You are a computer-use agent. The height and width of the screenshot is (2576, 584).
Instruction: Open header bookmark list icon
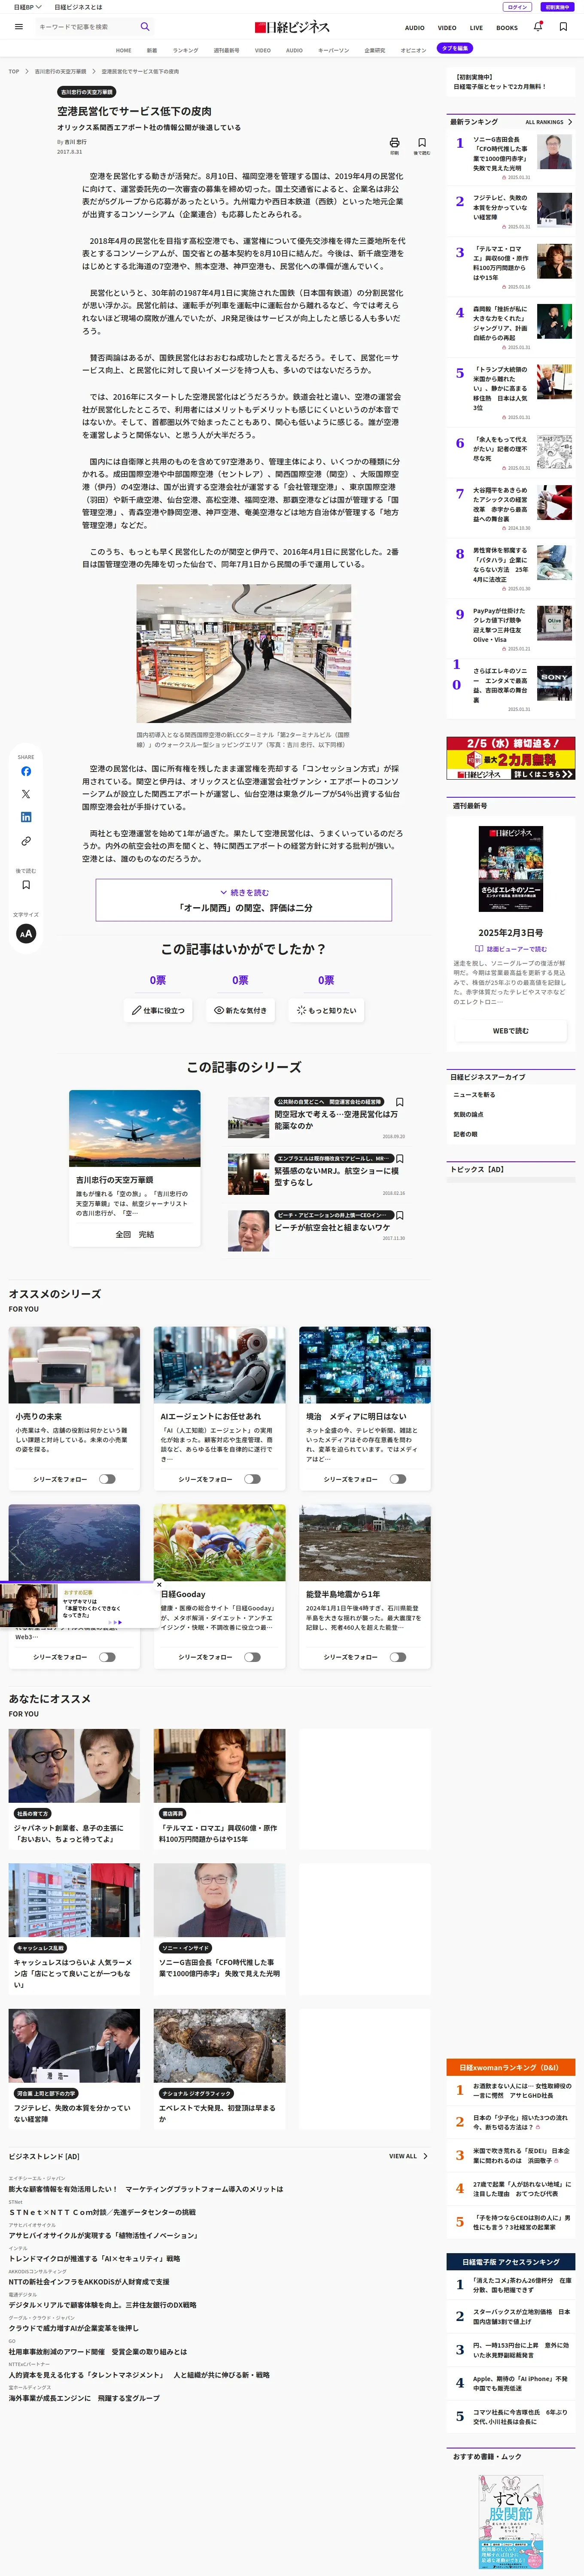pos(563,27)
